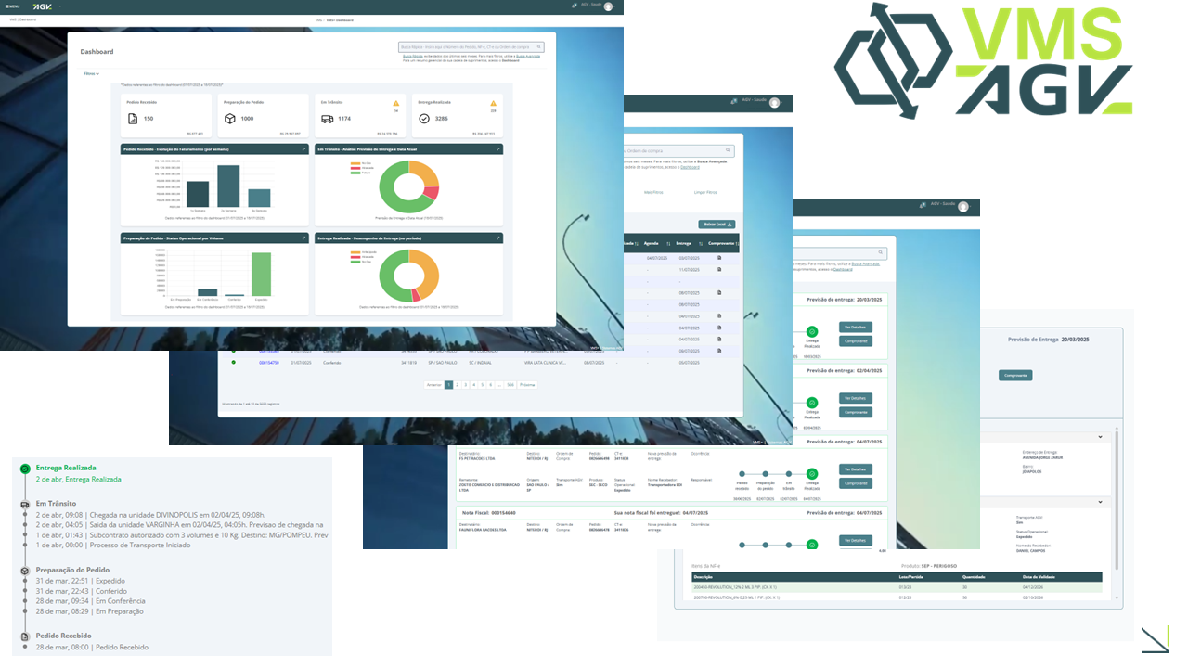Click Comprovante button in delivery detail panel
Image resolution: width=1188 pixels, height=668 pixels.
pyautogui.click(x=1015, y=376)
